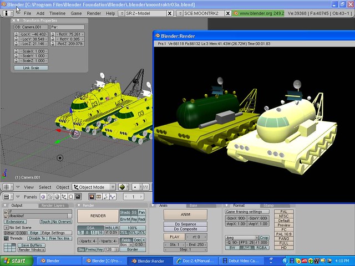Screen dimensions: 355x266
Task: Delete SR:2-Model screen with X button
Action: pos(169,13)
